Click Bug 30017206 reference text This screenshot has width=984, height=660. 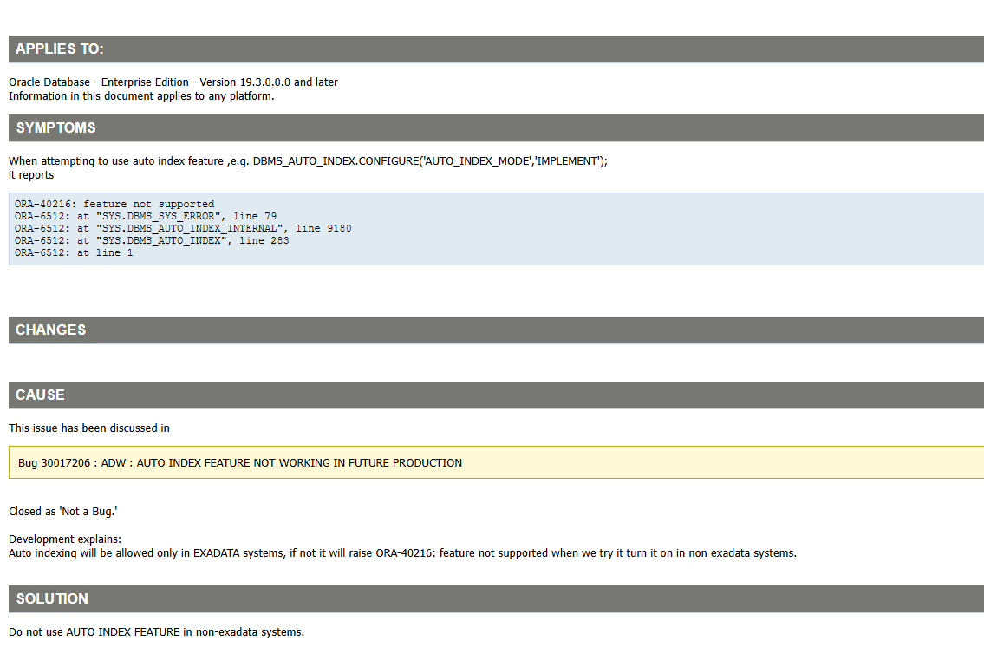[240, 463]
